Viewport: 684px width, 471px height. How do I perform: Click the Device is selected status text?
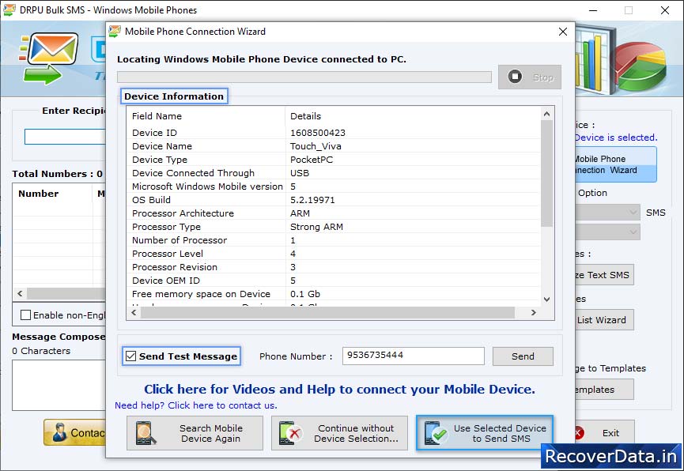[615, 138]
